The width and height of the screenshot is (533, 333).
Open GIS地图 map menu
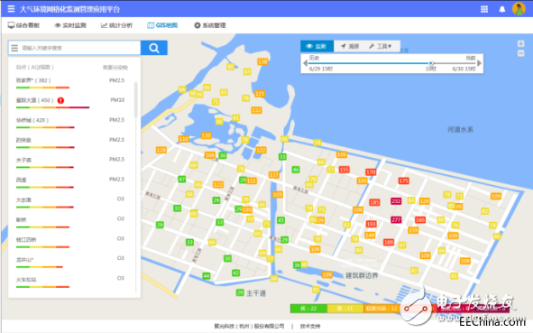click(162, 25)
